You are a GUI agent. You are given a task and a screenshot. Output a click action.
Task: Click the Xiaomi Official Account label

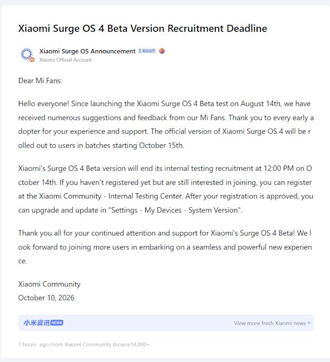click(x=65, y=60)
